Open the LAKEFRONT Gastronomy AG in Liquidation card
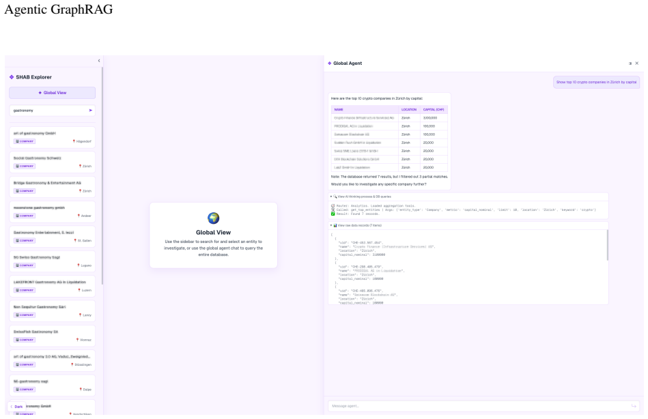The width and height of the screenshot is (648, 419). [52, 286]
